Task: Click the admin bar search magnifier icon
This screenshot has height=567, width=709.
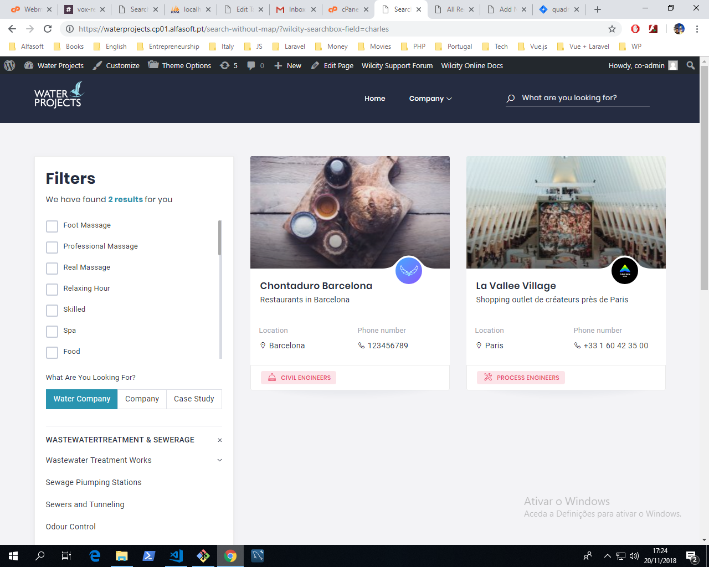Action: (x=690, y=65)
